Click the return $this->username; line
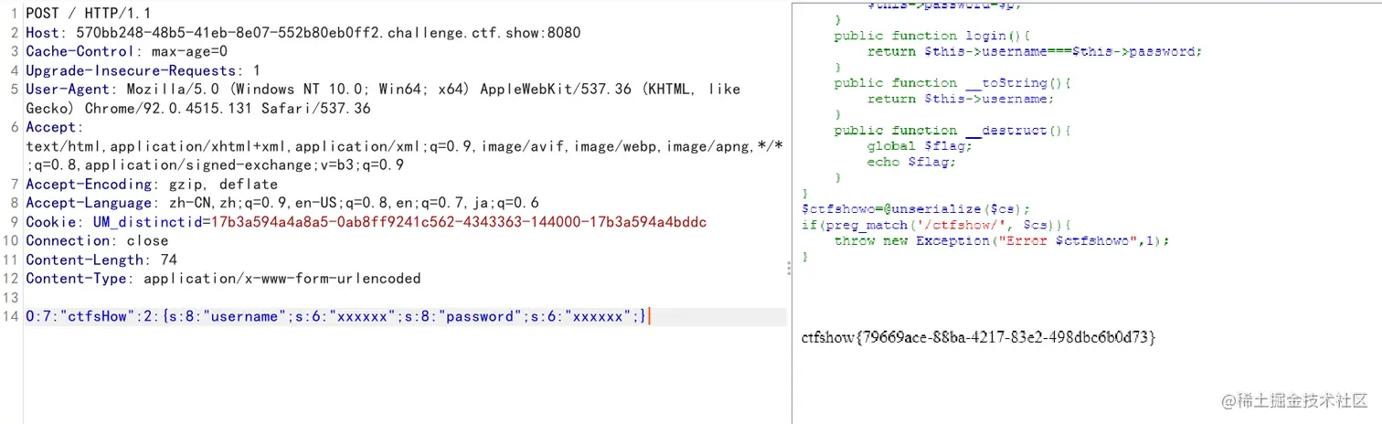Screen dimensions: 1382x424 click(961, 99)
